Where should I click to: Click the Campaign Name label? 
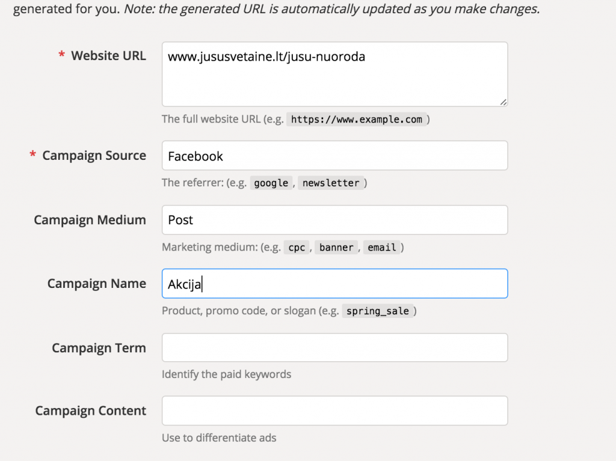(97, 284)
